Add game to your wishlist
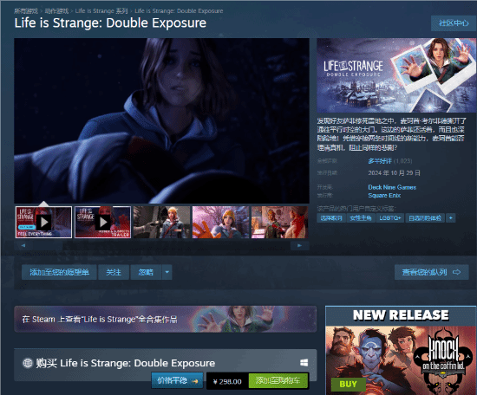Image resolution: width=477 pixels, height=395 pixels. 59,272
